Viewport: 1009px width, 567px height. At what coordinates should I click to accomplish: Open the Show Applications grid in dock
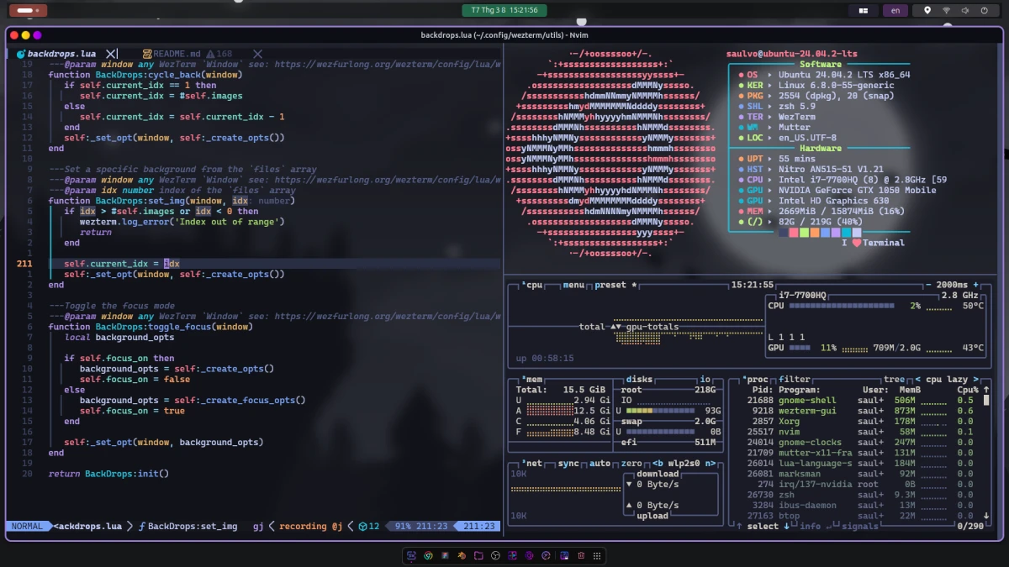(596, 555)
